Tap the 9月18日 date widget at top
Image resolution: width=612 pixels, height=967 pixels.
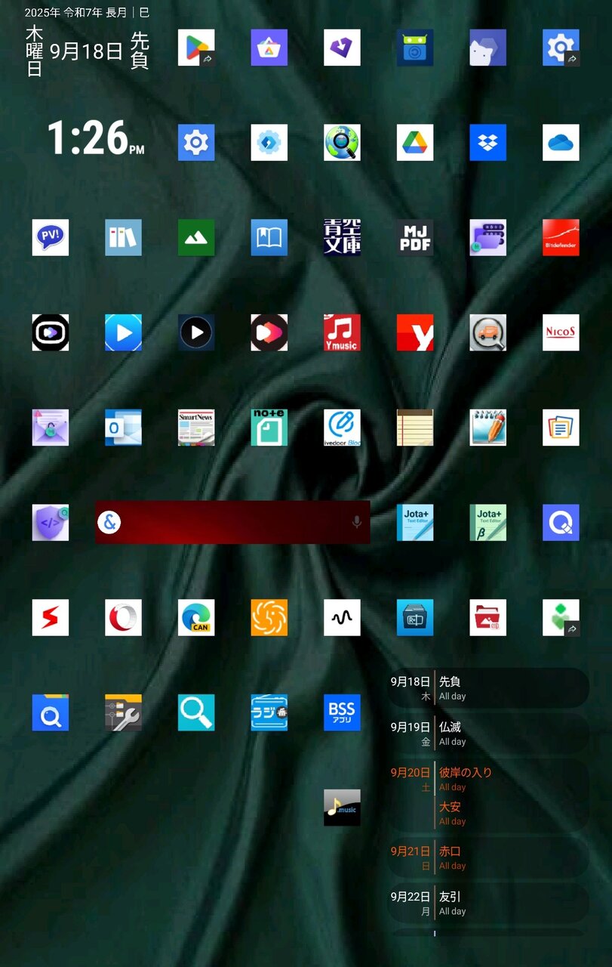point(86,51)
